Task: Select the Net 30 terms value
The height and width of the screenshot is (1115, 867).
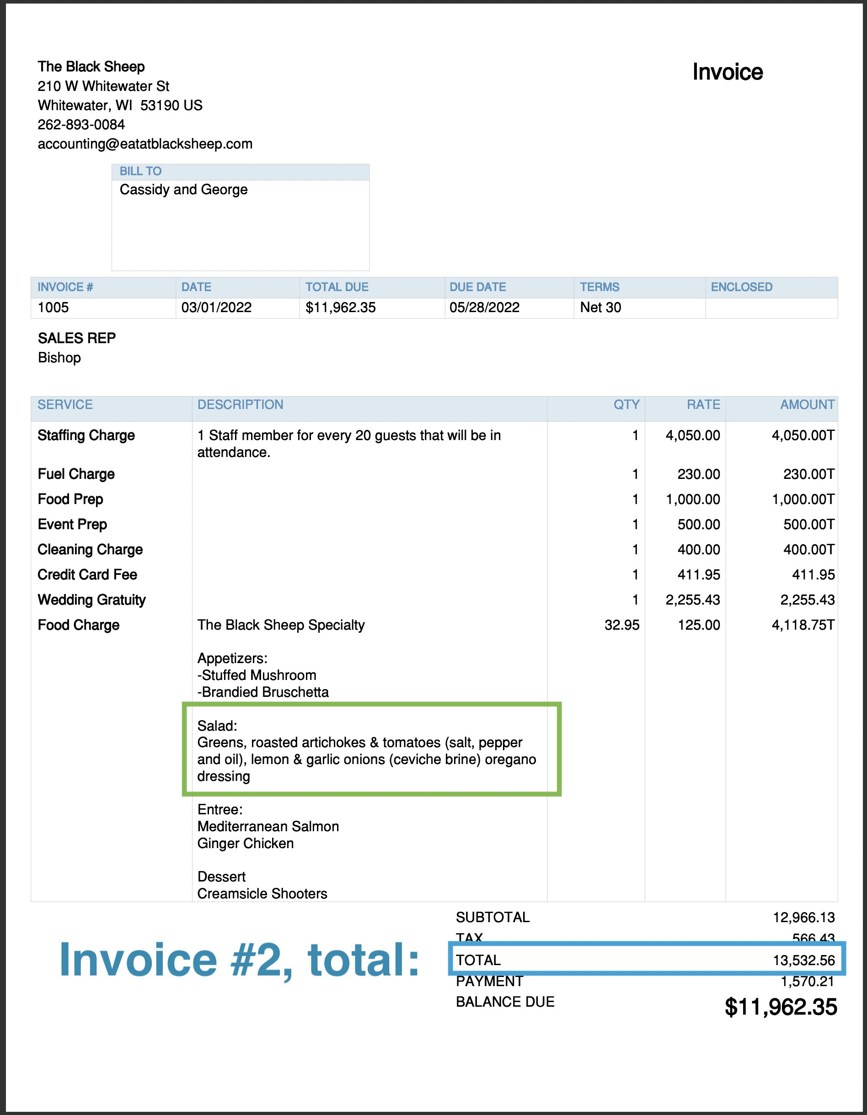Action: 600,308
